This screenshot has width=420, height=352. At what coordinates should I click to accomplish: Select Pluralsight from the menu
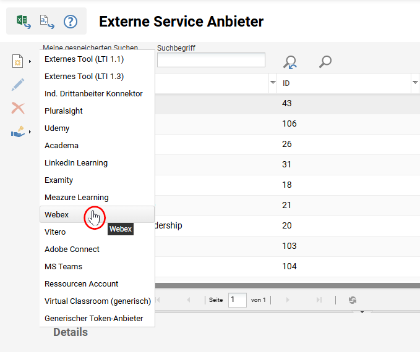(97, 111)
